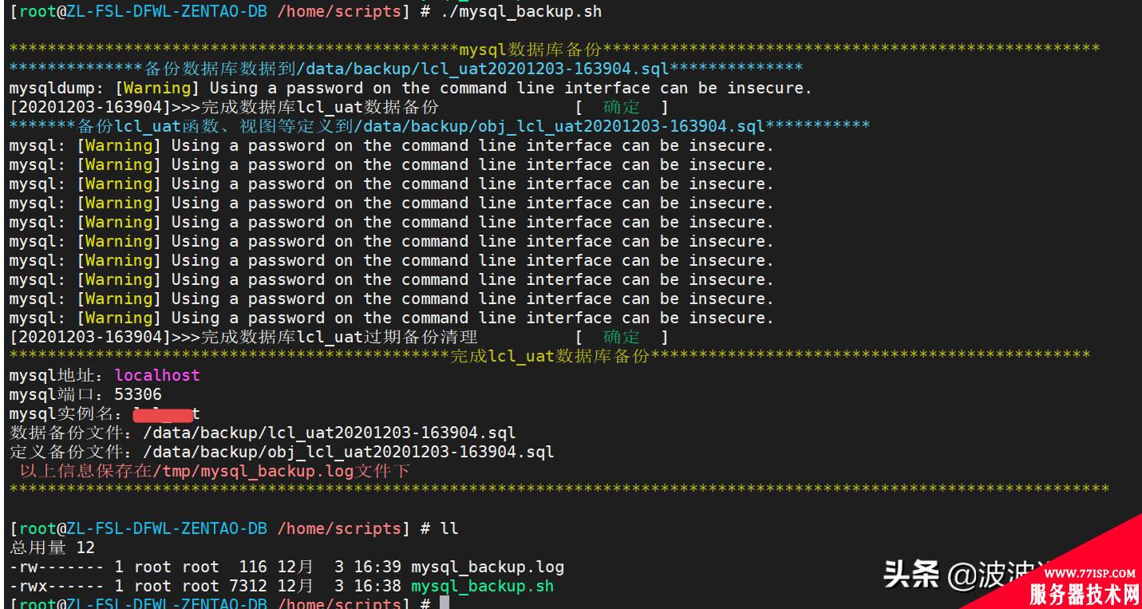Click '完成数据库lcl_uat数据备份' status text

click(319, 107)
